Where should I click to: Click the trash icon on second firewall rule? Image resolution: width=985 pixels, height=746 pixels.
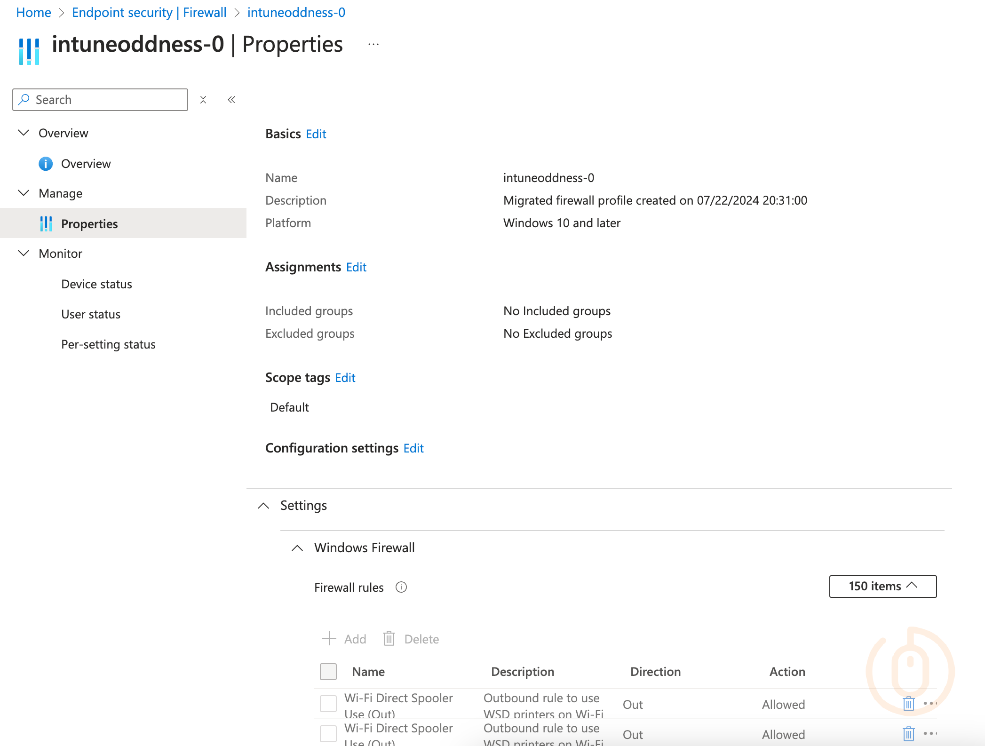pyautogui.click(x=908, y=733)
